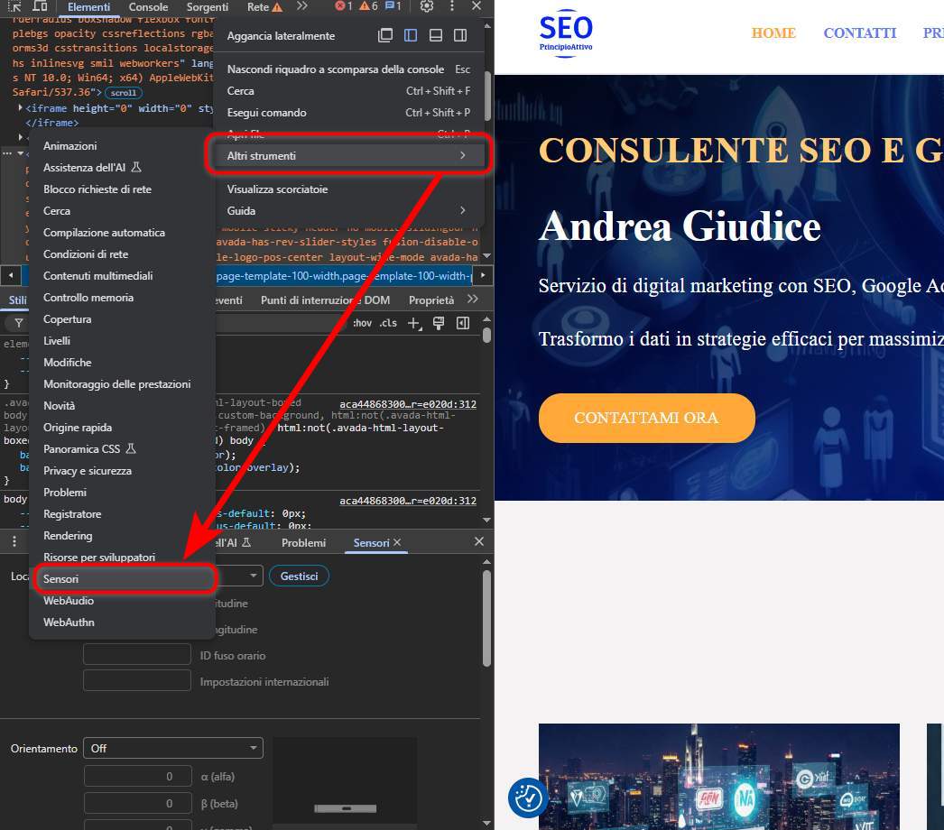944x830 pixels.
Task: Show more DevTools tabs chevron
Action: (302, 7)
